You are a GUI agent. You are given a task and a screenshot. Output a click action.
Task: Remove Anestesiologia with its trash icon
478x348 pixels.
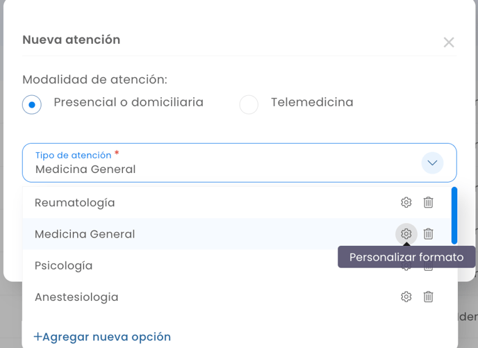[x=428, y=297]
